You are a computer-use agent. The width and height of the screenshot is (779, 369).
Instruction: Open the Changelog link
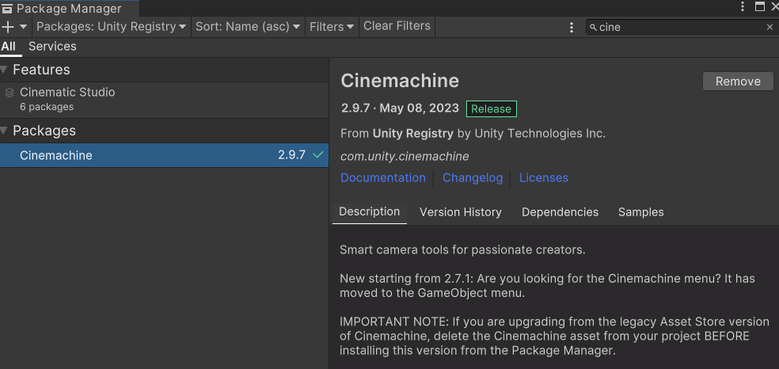click(x=473, y=177)
